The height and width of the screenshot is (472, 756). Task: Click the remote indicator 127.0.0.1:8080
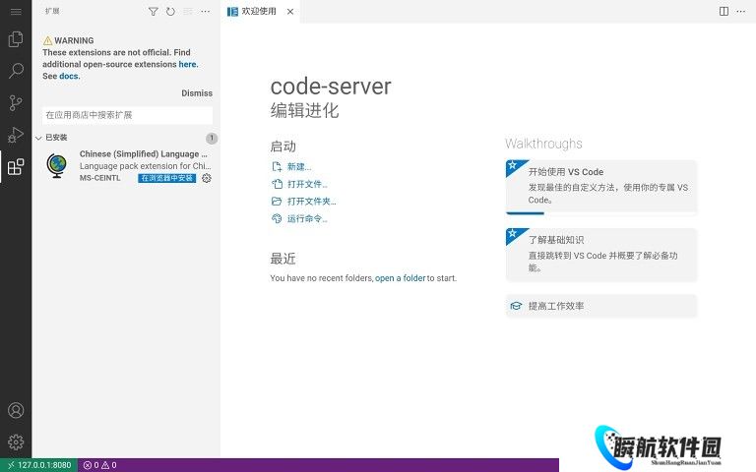[39, 465]
